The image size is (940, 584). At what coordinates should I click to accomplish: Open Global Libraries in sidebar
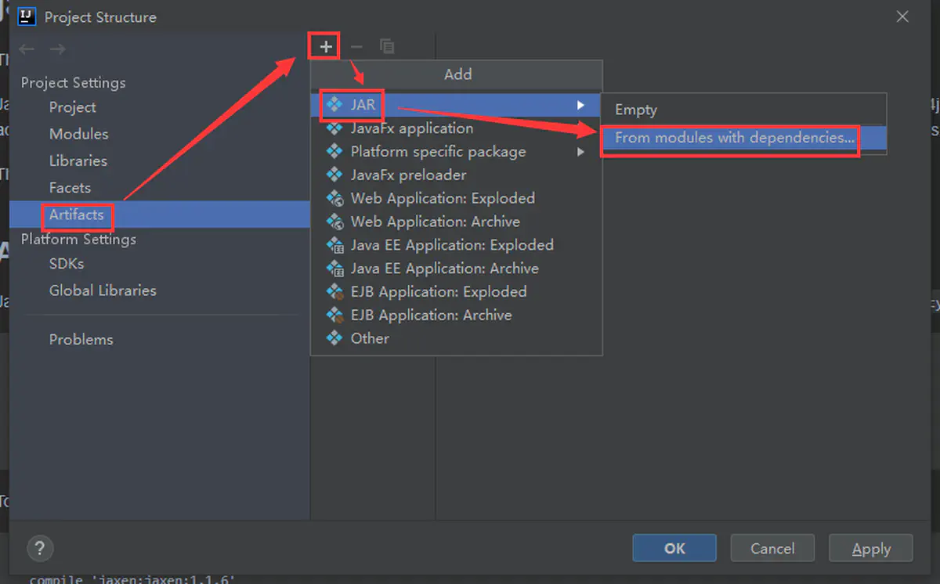pos(103,290)
